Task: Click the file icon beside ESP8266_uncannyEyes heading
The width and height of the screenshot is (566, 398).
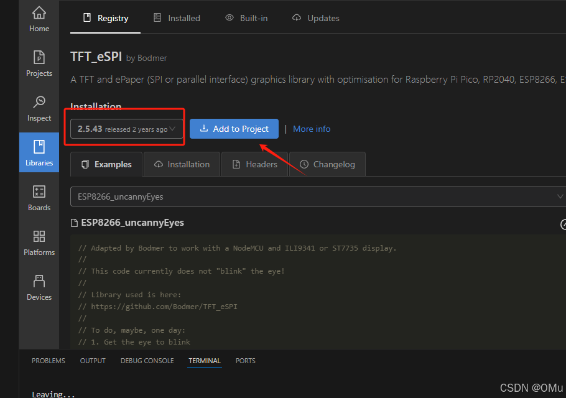Action: point(75,223)
